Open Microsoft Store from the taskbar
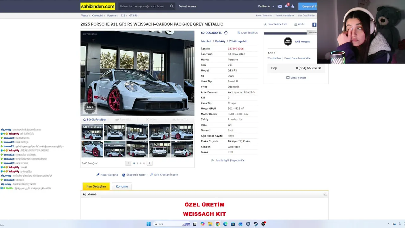405x228 pixels. point(233,224)
